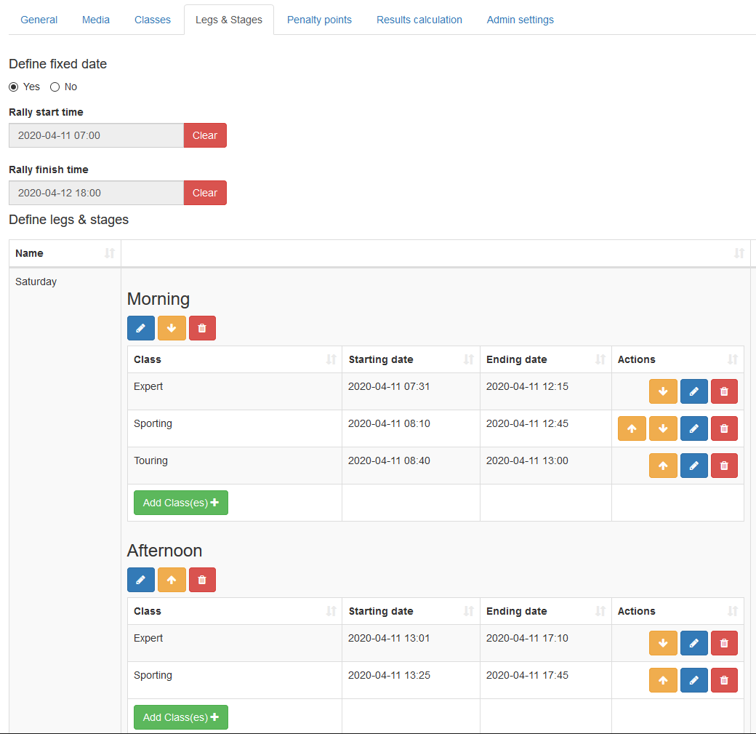Open Admin settings tab

coord(520,20)
